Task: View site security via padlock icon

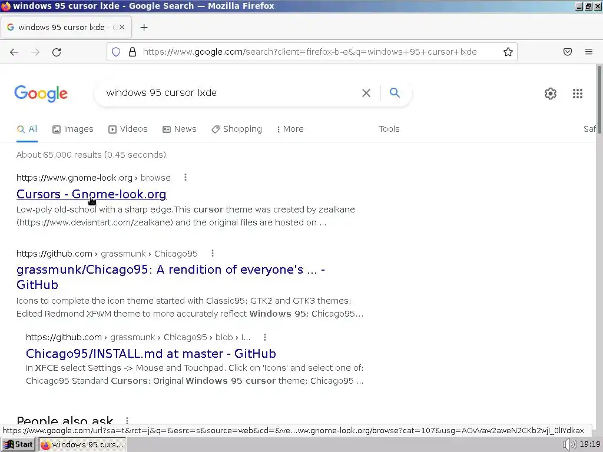Action: (132, 52)
